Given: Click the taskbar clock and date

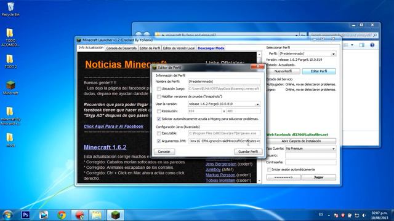Looking at the screenshot, I should tap(379, 215).
